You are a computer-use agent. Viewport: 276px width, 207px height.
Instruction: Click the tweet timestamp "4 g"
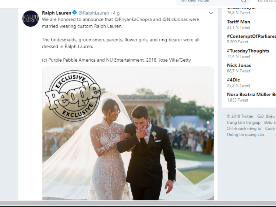tap(116, 13)
